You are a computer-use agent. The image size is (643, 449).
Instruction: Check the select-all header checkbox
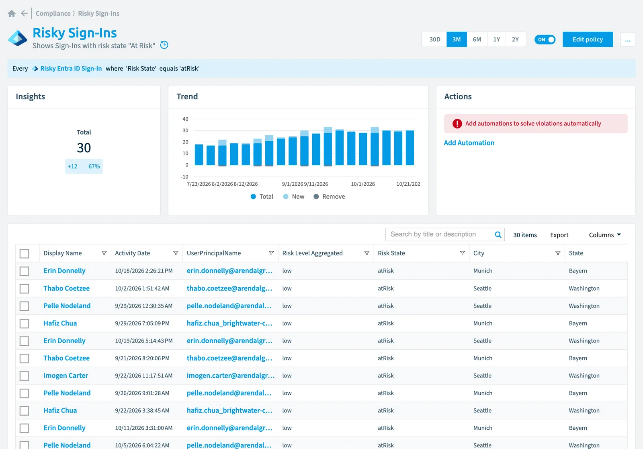tap(25, 254)
